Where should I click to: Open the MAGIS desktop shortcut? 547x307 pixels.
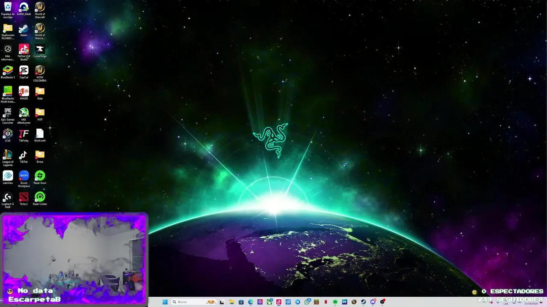pos(24,93)
